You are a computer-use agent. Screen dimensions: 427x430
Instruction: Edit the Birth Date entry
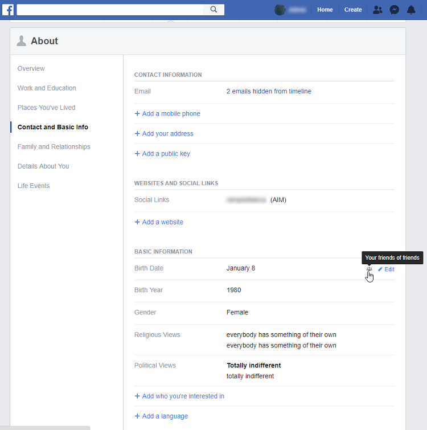[x=386, y=269]
